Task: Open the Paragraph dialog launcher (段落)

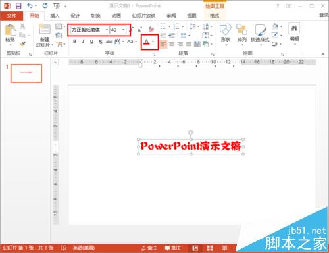Action: pos(213,54)
